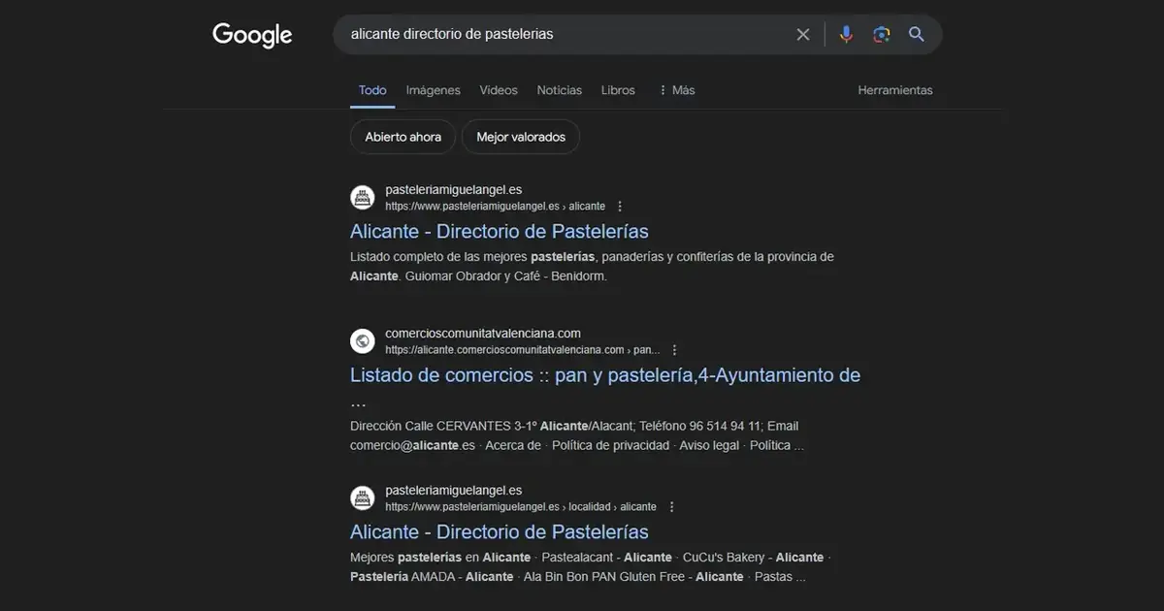Click the search input field
This screenshot has height=611, width=1164.
pos(567,34)
